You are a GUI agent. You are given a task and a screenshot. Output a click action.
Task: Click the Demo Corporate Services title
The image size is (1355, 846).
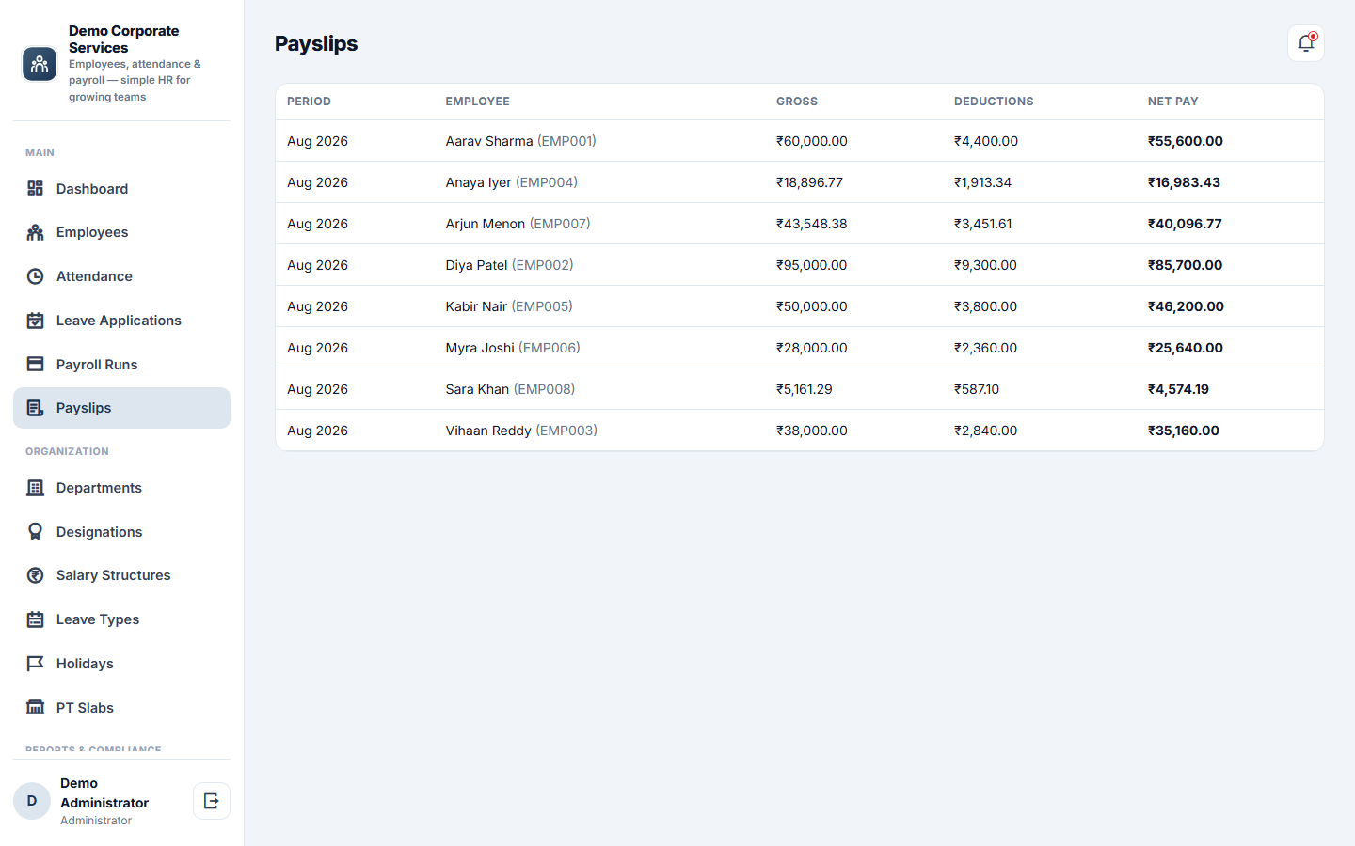(x=123, y=39)
